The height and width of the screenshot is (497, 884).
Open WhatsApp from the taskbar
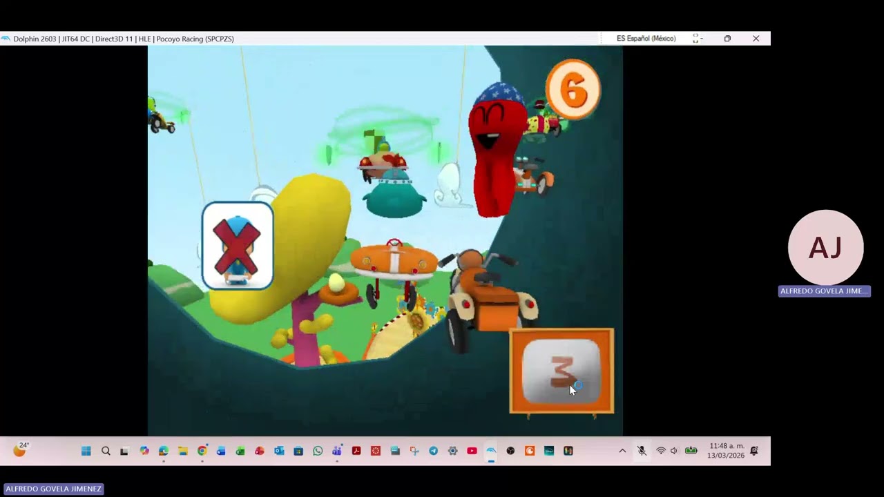point(318,451)
